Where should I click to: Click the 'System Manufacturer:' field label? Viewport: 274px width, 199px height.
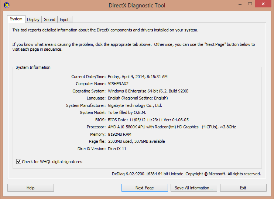tap(86, 105)
